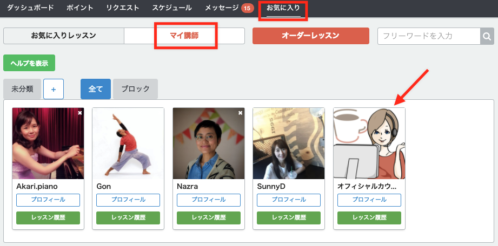Click the ヘルプを表示 button

29,63
